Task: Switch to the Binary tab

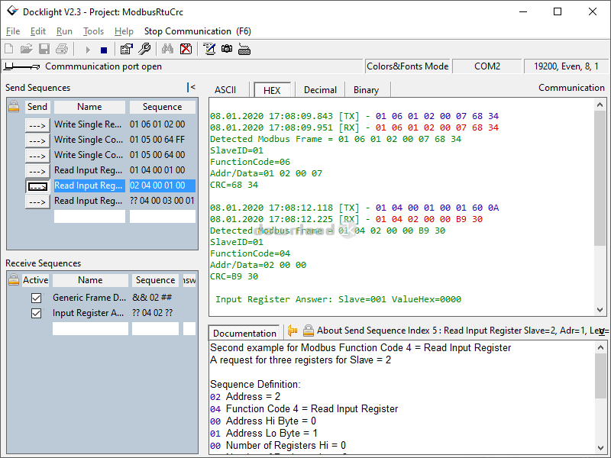Action: pos(366,90)
